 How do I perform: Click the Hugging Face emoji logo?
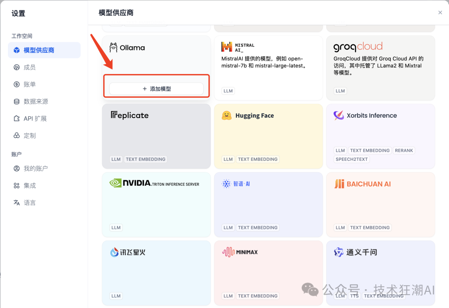tap(227, 116)
